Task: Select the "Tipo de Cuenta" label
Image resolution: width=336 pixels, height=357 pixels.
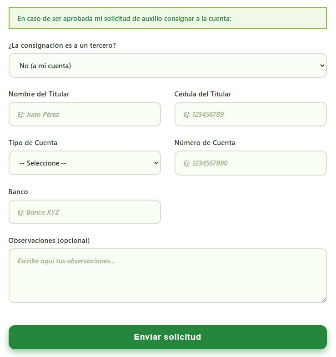Action: pyautogui.click(x=33, y=143)
